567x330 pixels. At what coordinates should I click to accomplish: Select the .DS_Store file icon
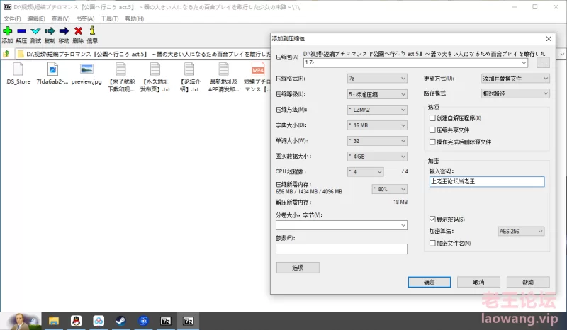point(18,69)
